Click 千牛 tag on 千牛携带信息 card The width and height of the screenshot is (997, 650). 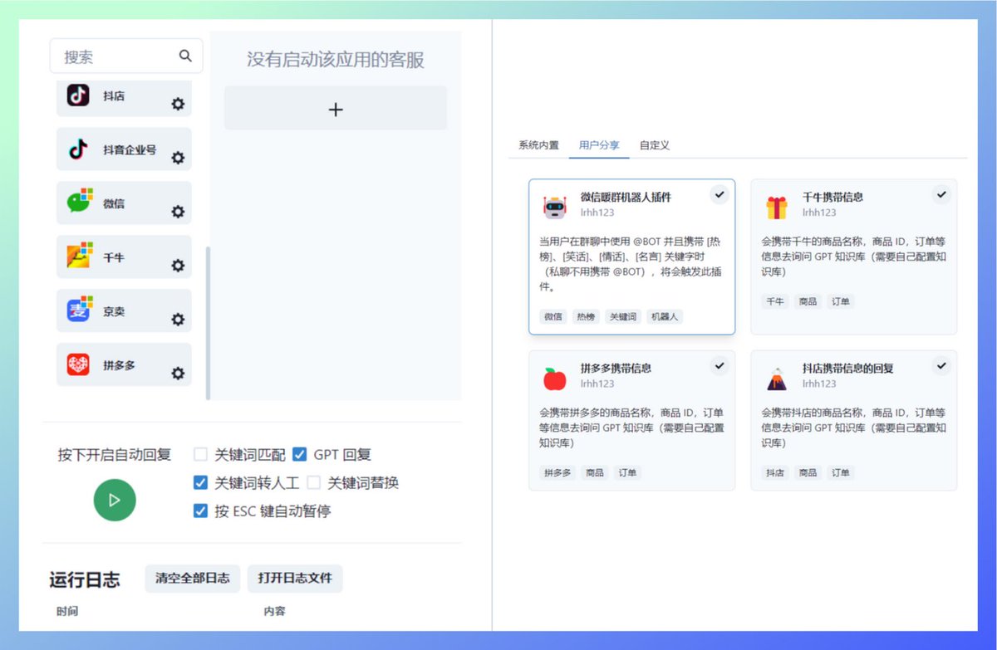[x=775, y=301]
